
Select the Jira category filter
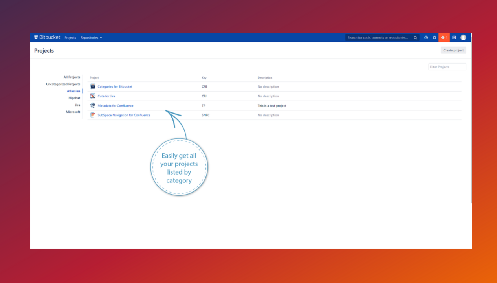[77, 105]
